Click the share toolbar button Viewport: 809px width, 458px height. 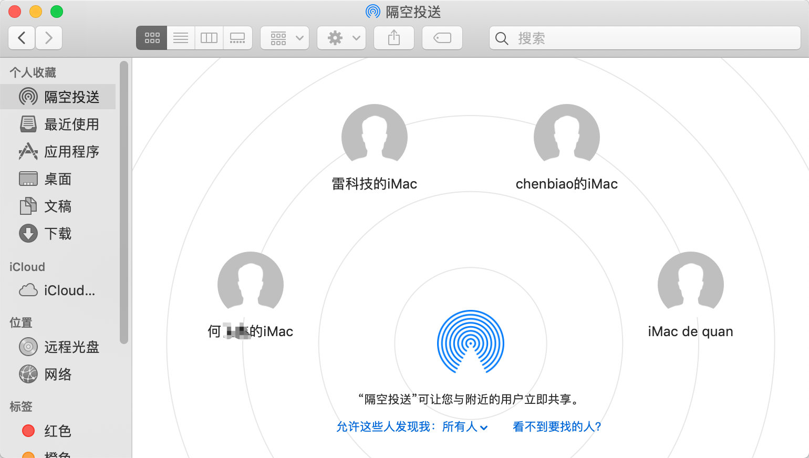(x=394, y=38)
